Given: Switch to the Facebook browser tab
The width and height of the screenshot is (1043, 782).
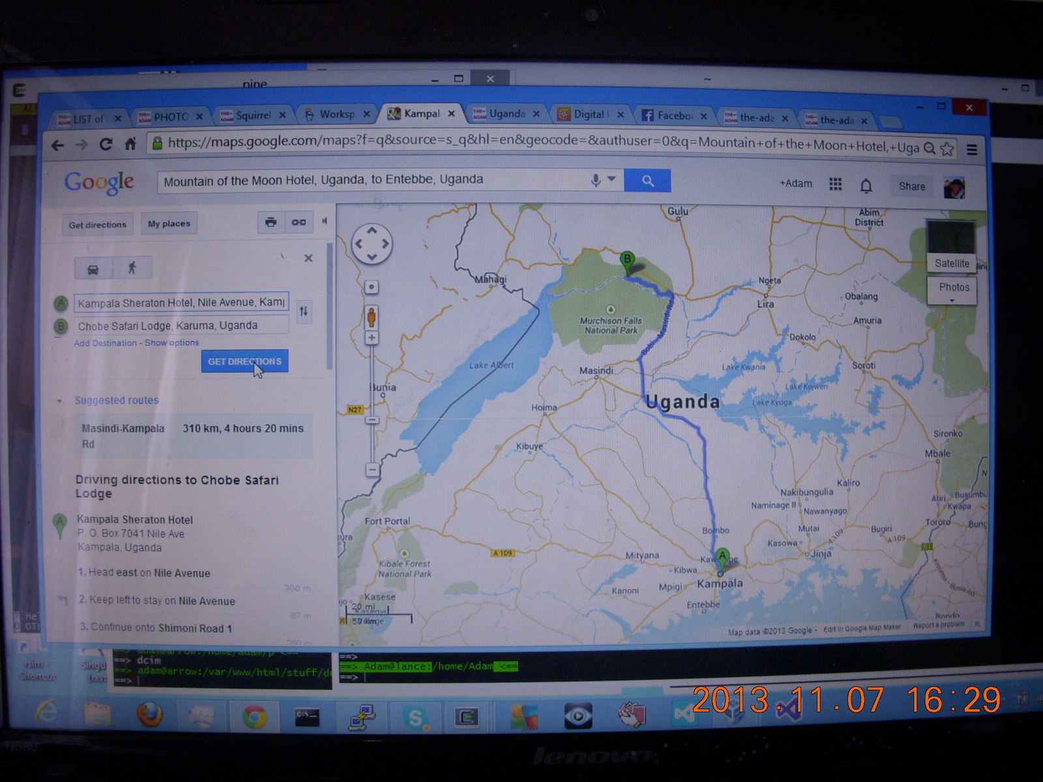Looking at the screenshot, I should coord(671,115).
